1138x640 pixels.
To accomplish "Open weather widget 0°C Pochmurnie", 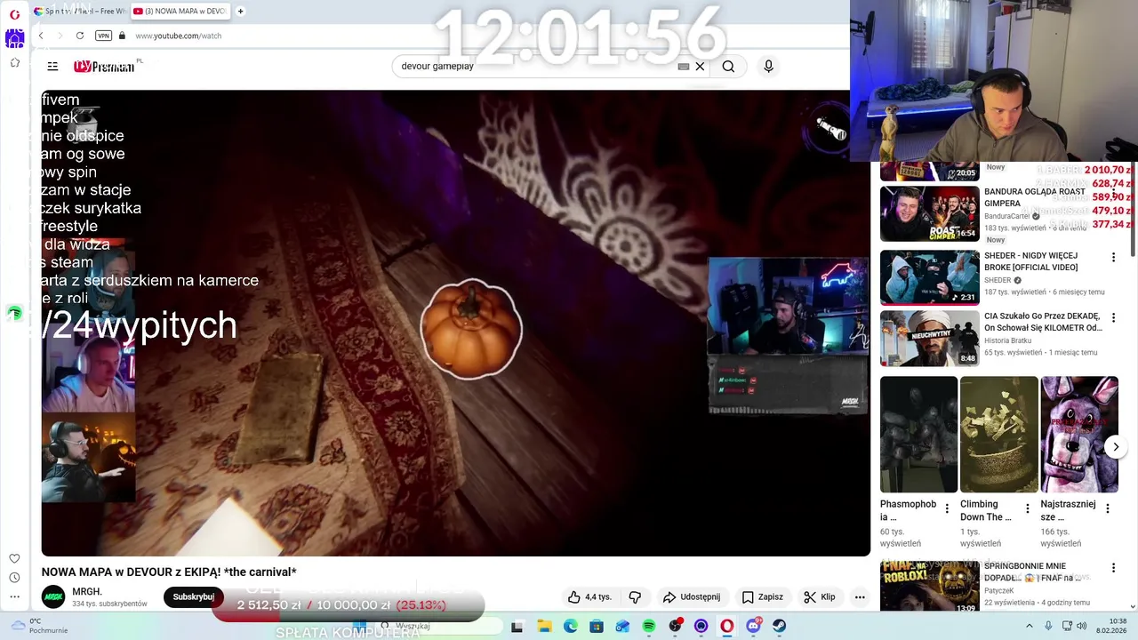I will (39, 626).
